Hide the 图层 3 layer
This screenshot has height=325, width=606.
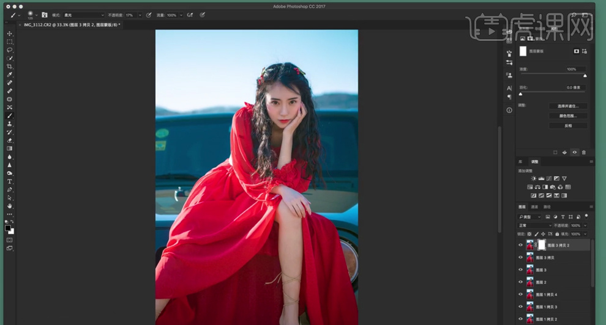[520, 270]
